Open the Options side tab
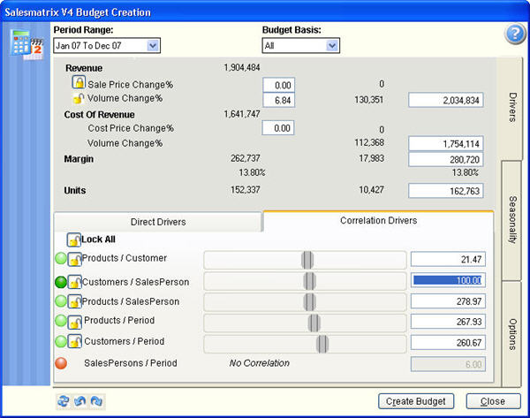The width and height of the screenshot is (530, 418). (512, 332)
